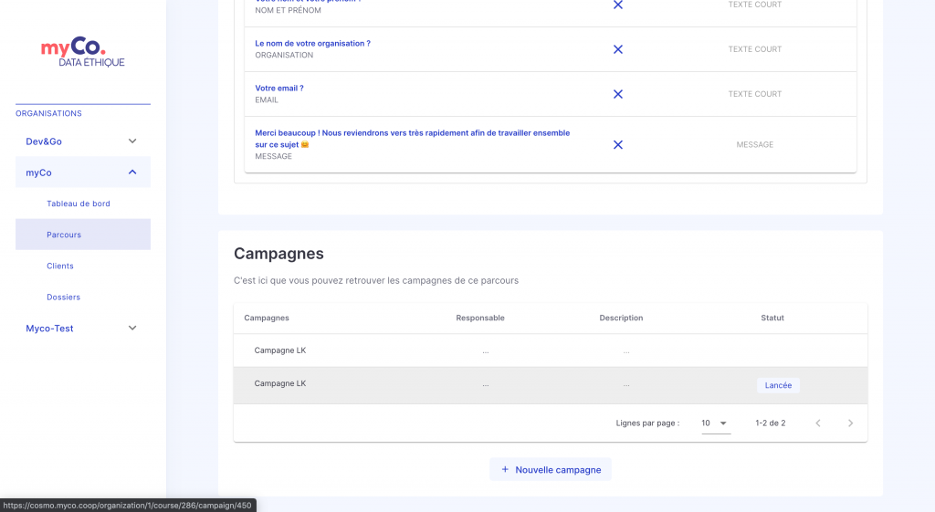Click X icon in organisation question row

618,49
